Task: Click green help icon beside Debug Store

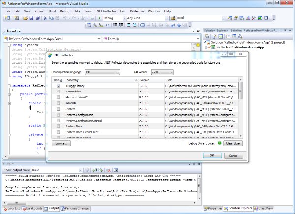Action: pos(219,143)
